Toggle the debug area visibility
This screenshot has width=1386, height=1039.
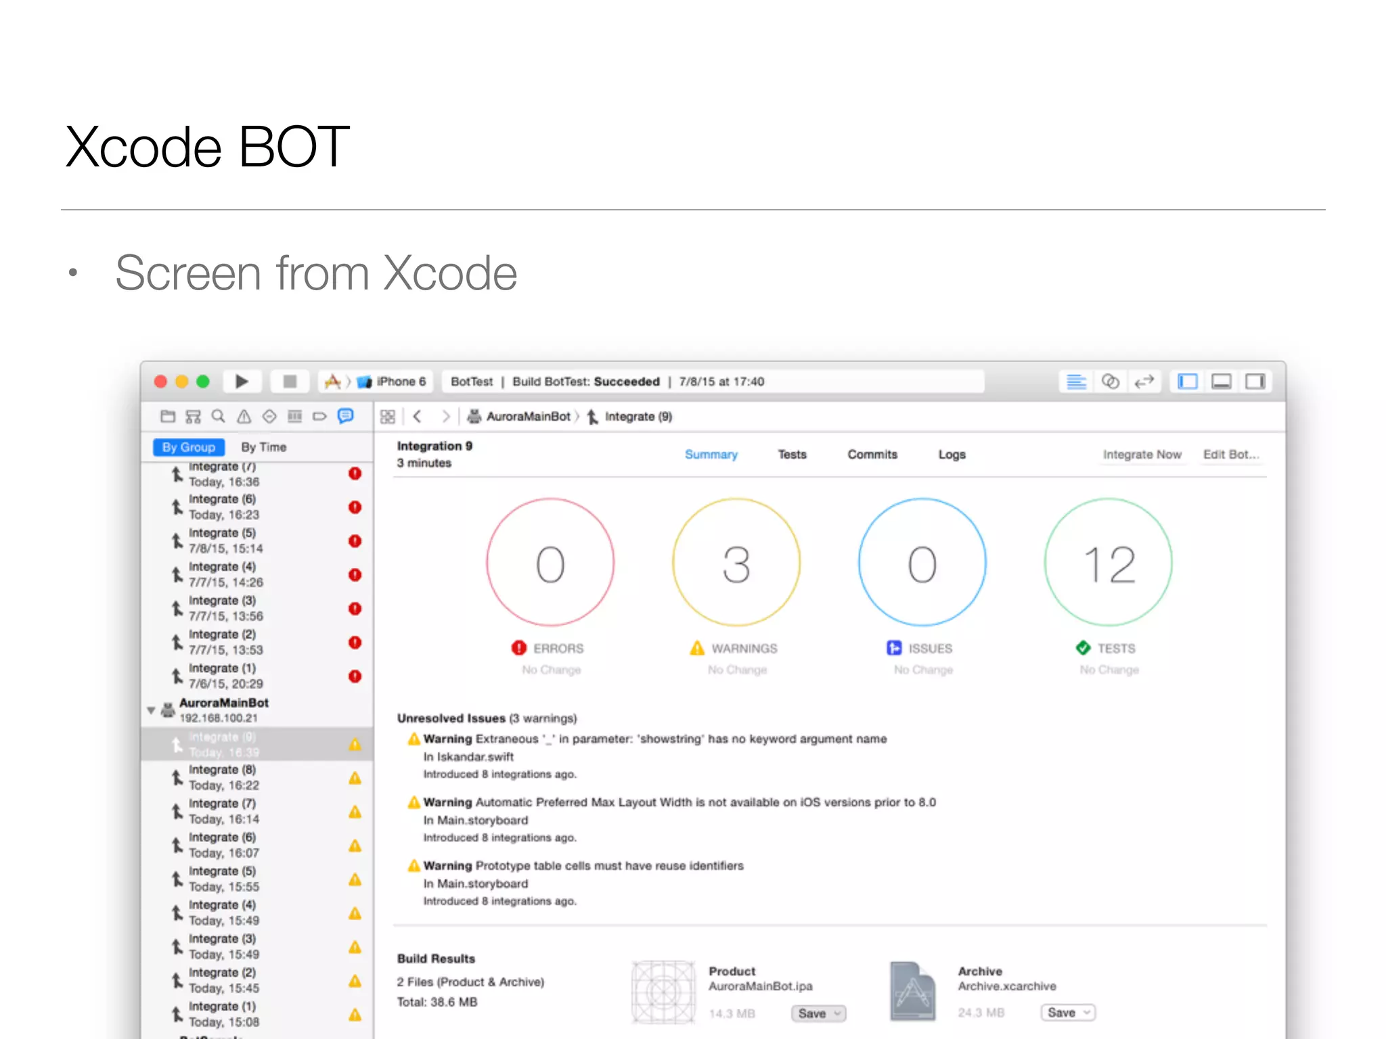tap(1222, 382)
